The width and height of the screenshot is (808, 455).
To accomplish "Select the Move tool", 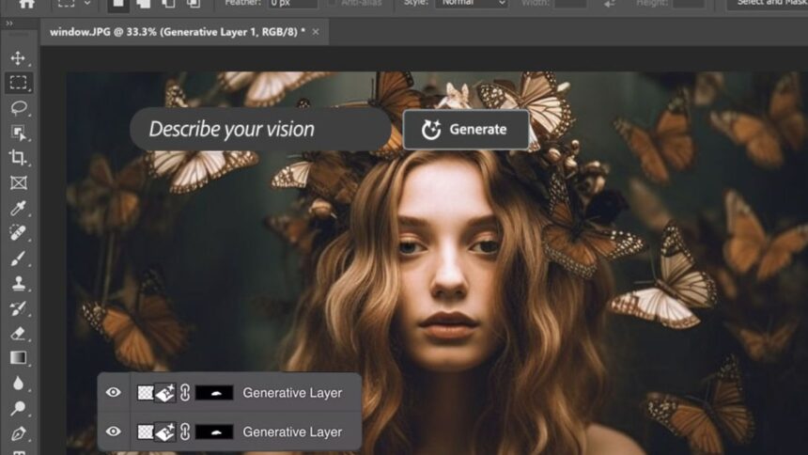I will (x=18, y=57).
